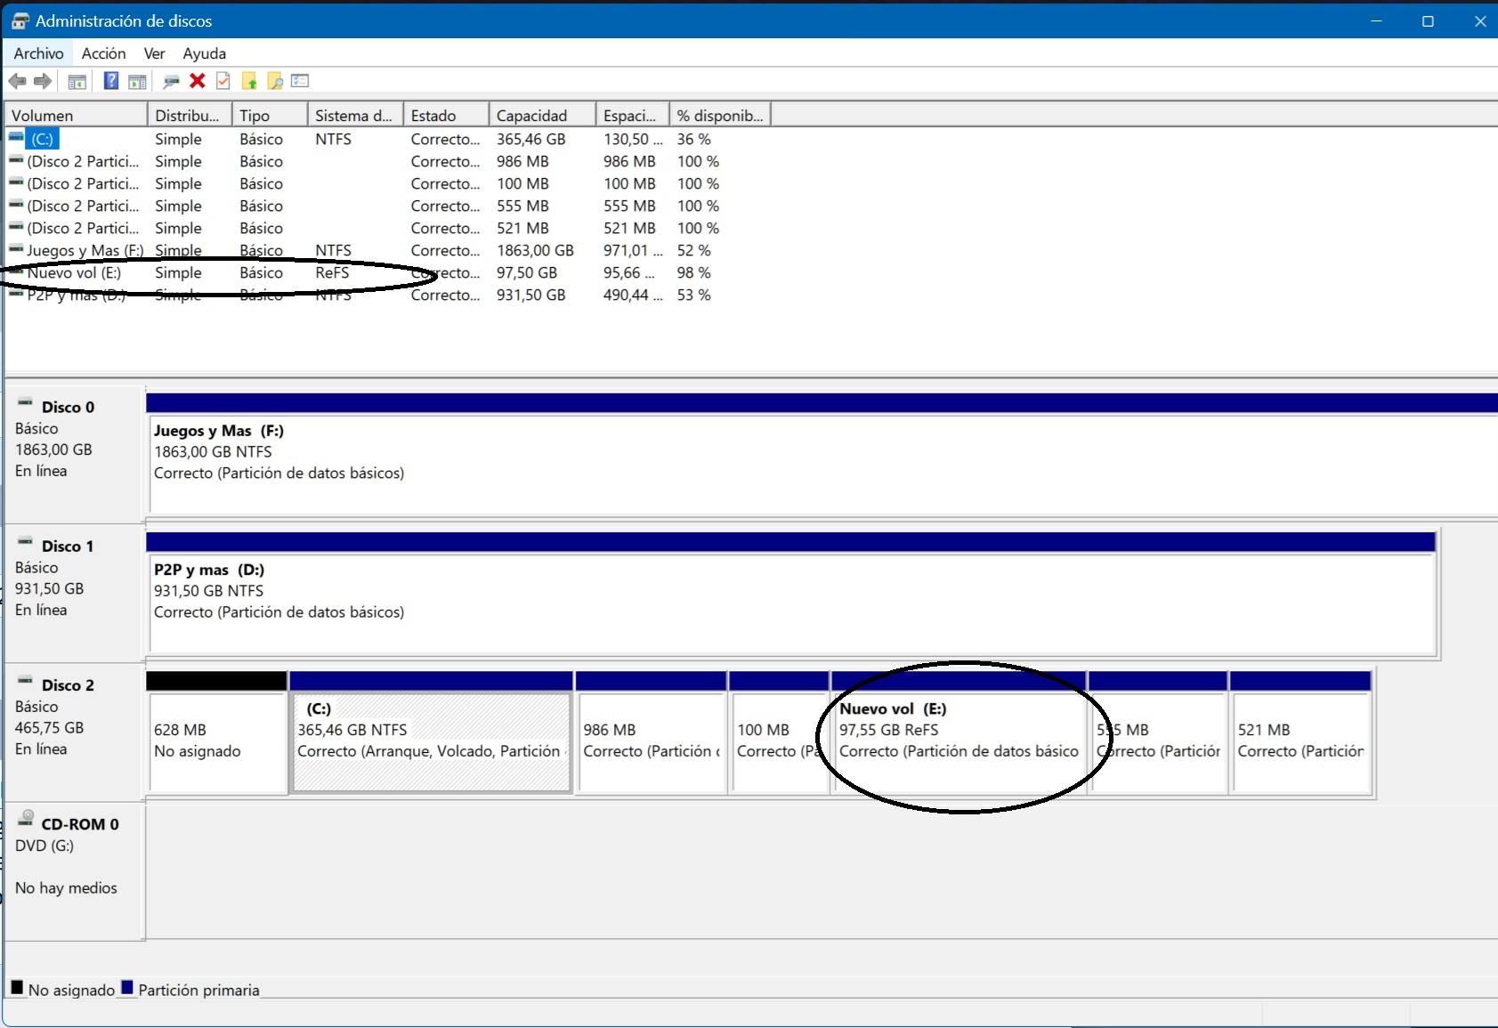Click the document with checkmark toolbar icon
This screenshot has width=1498, height=1028.
tap(223, 81)
